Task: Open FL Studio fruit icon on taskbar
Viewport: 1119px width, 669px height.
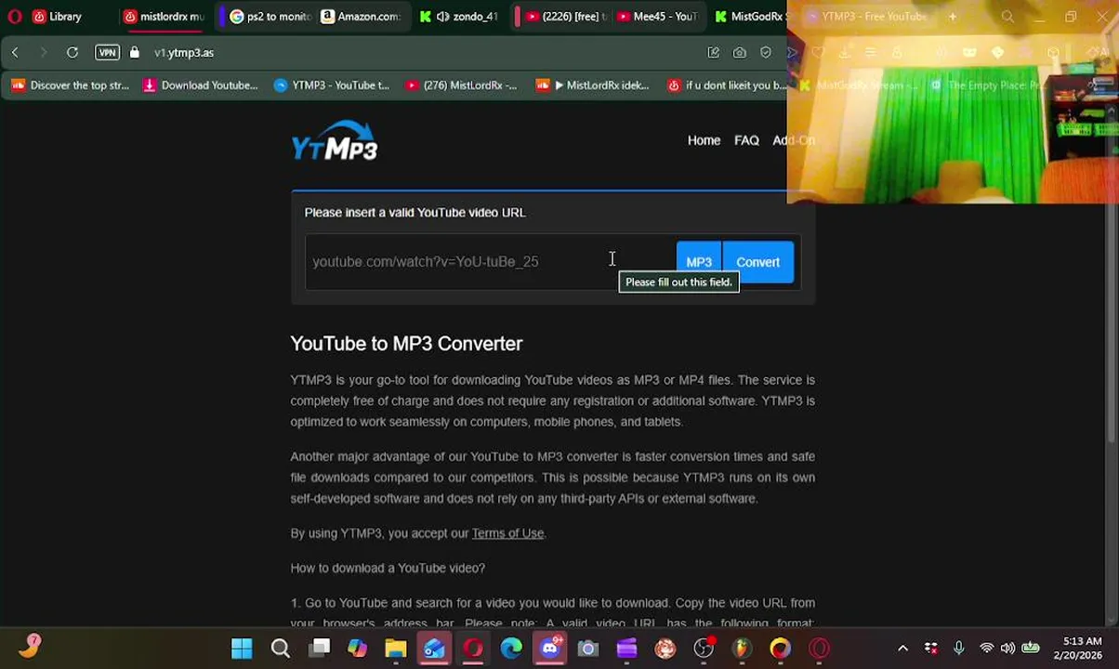Action: point(742,649)
